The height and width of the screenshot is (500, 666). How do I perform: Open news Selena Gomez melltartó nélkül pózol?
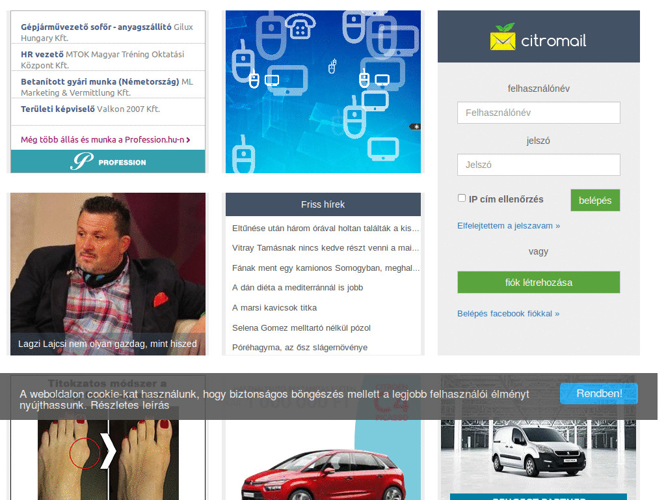[x=302, y=328]
